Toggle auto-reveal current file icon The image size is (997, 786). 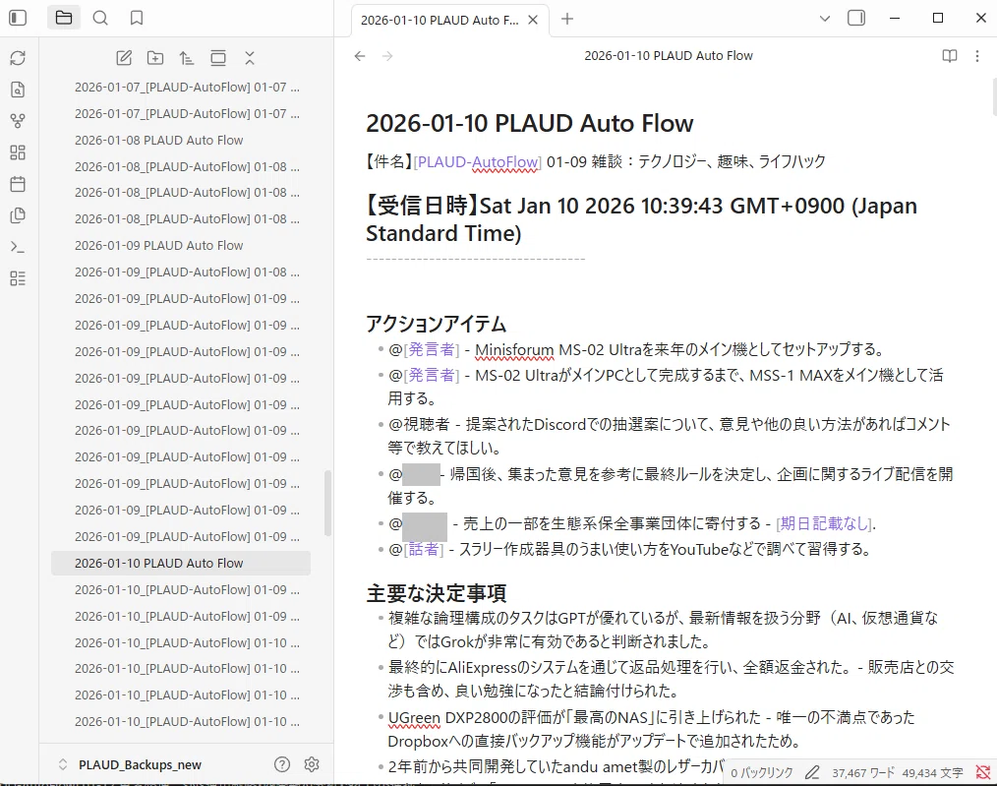click(218, 58)
